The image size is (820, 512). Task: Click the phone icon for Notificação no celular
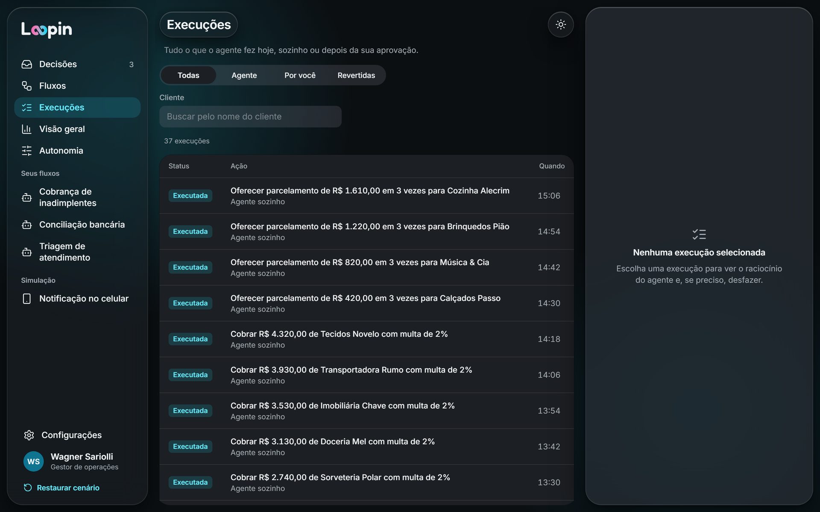(x=26, y=299)
